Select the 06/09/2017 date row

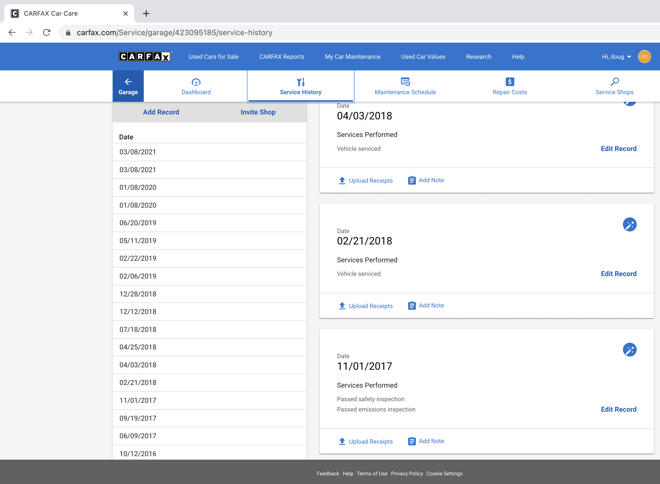click(210, 436)
